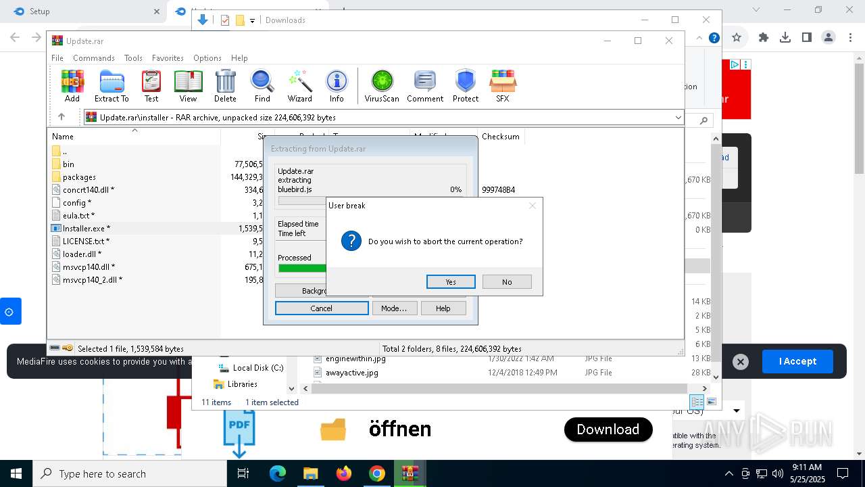
Task: Open Chrome profile avatar
Action: point(829,38)
